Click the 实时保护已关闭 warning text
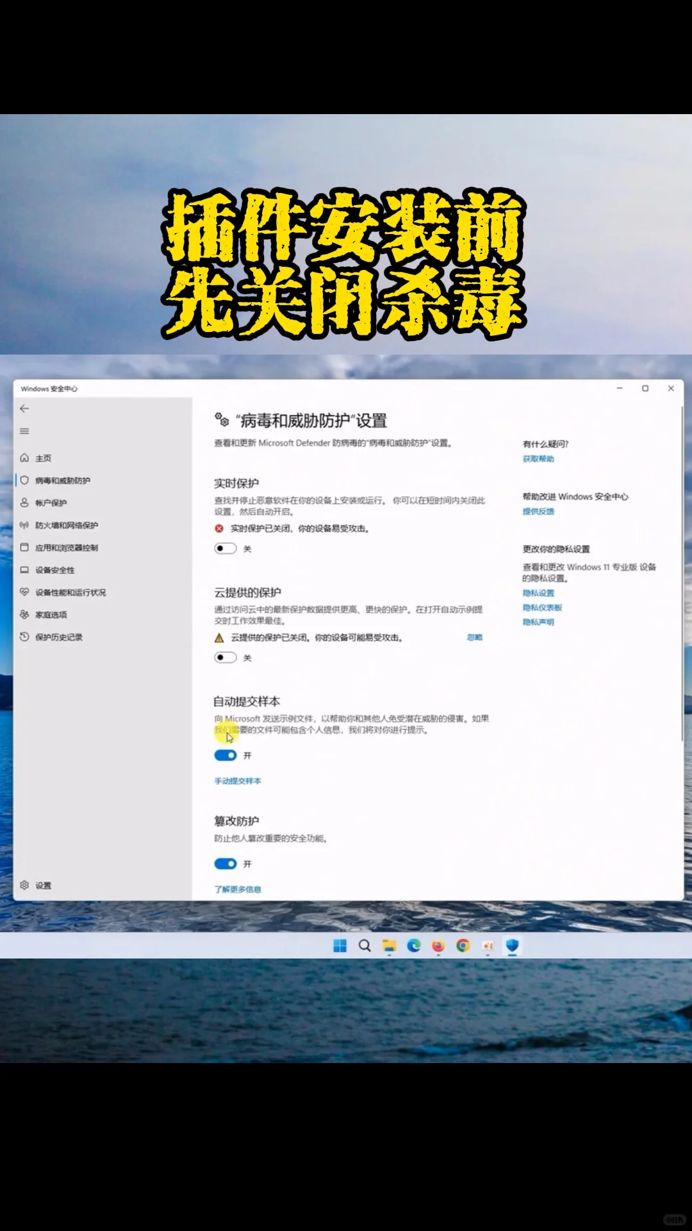The image size is (692, 1231). pos(300,528)
